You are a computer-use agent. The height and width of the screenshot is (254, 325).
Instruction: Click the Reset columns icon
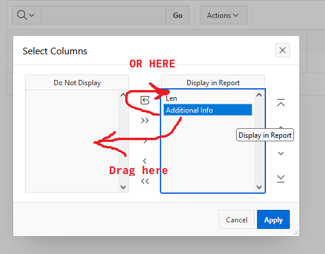(145, 100)
